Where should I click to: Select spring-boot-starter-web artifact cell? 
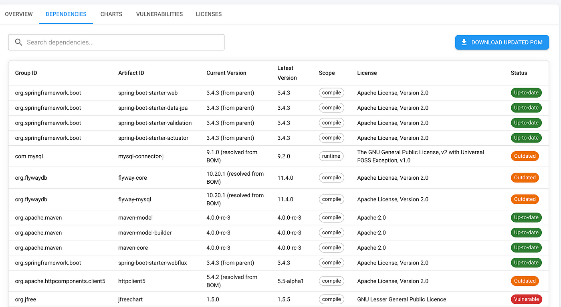(148, 93)
